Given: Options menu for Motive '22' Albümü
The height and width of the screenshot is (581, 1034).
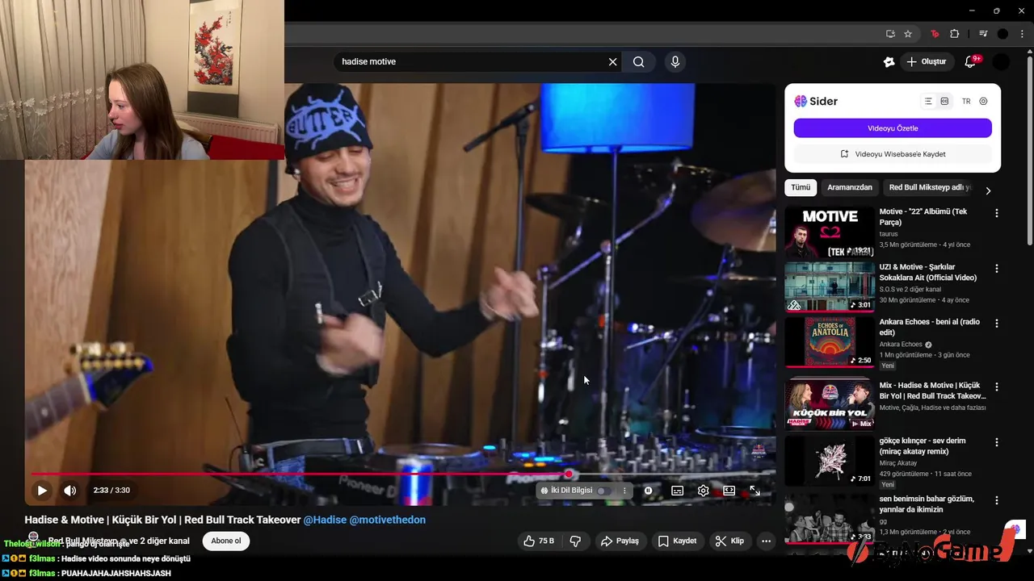Looking at the screenshot, I should [997, 213].
